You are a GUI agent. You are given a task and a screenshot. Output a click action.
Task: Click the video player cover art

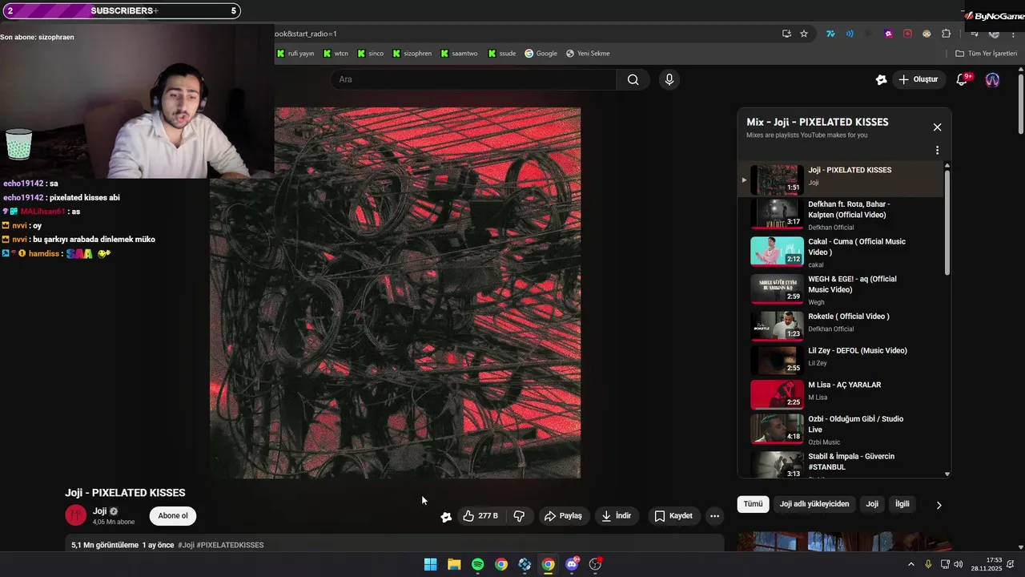click(396, 293)
